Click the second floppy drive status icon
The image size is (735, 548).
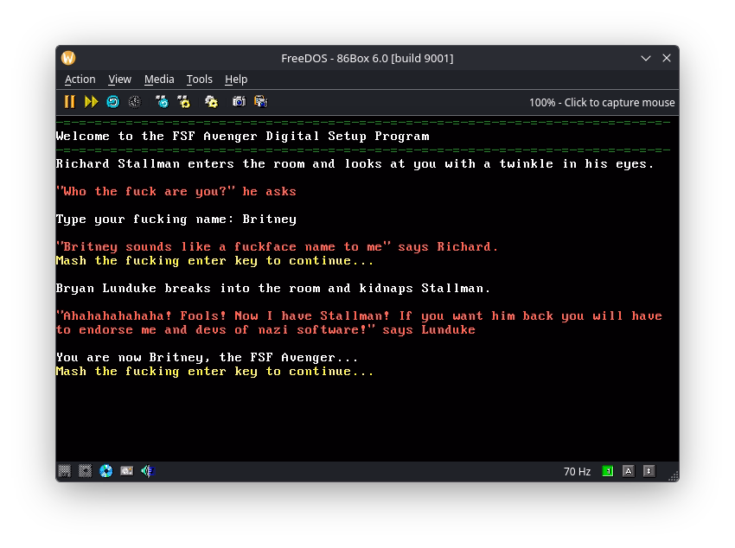[86, 471]
